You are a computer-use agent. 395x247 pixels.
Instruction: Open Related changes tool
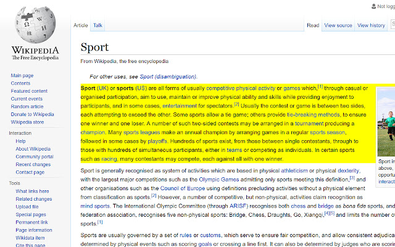tap(34, 199)
